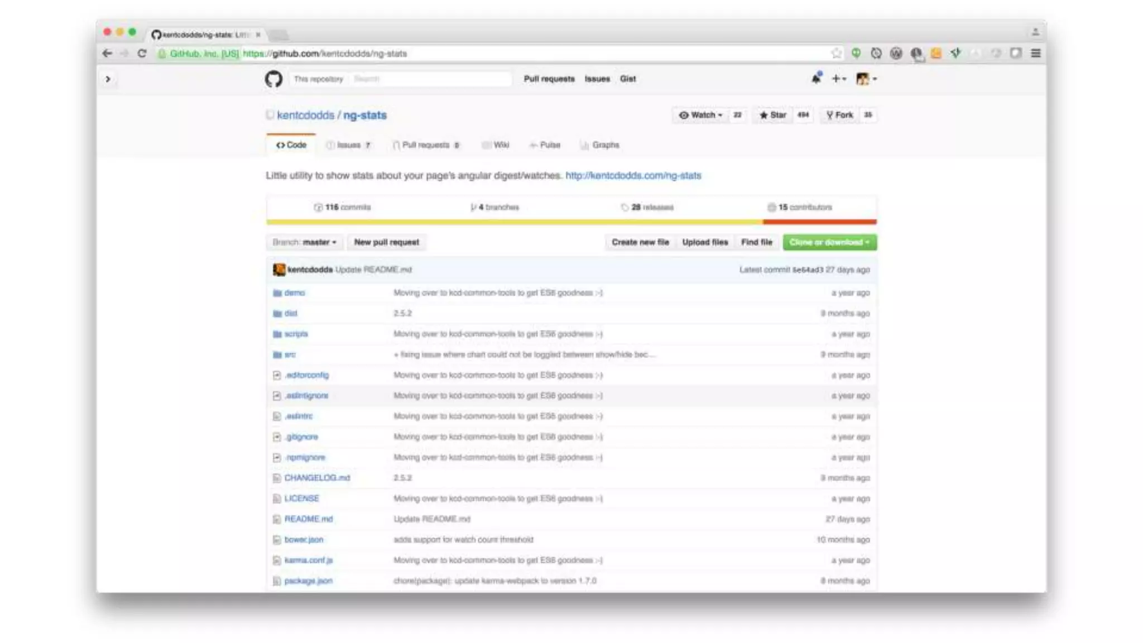Switch to the repository Issues tab
Viewport: 1143px width, 643px height.
coord(349,145)
